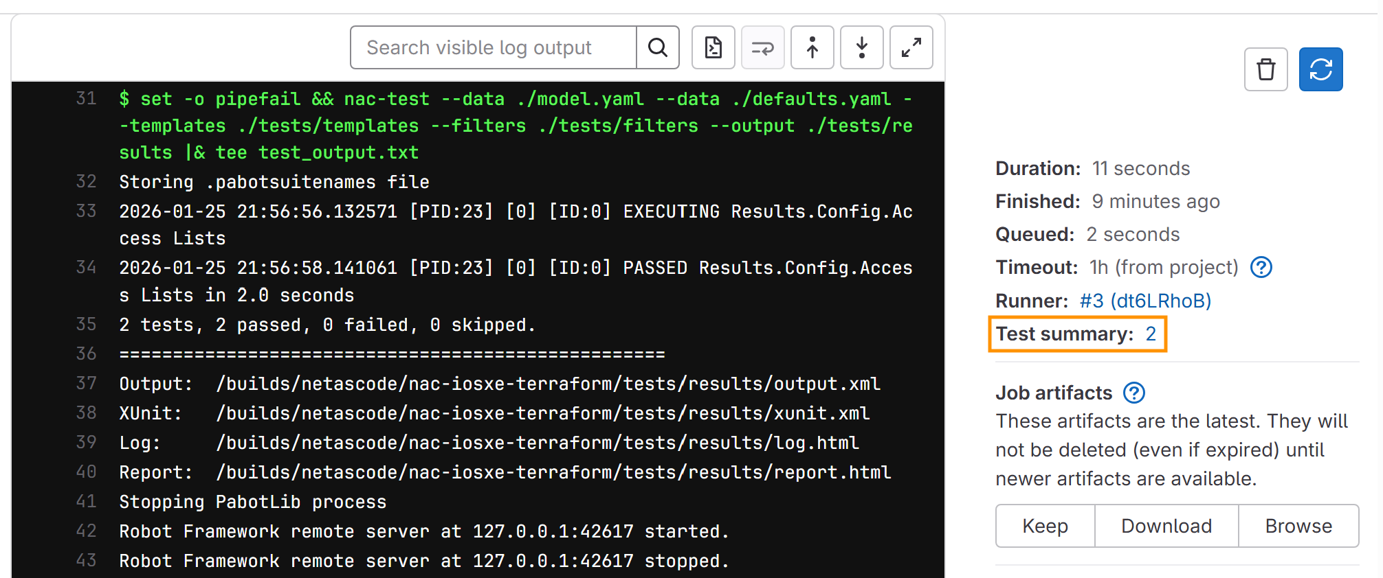Click the output.xml path log line
Viewport: 1383px width, 578px height.
pyautogui.click(x=500, y=384)
